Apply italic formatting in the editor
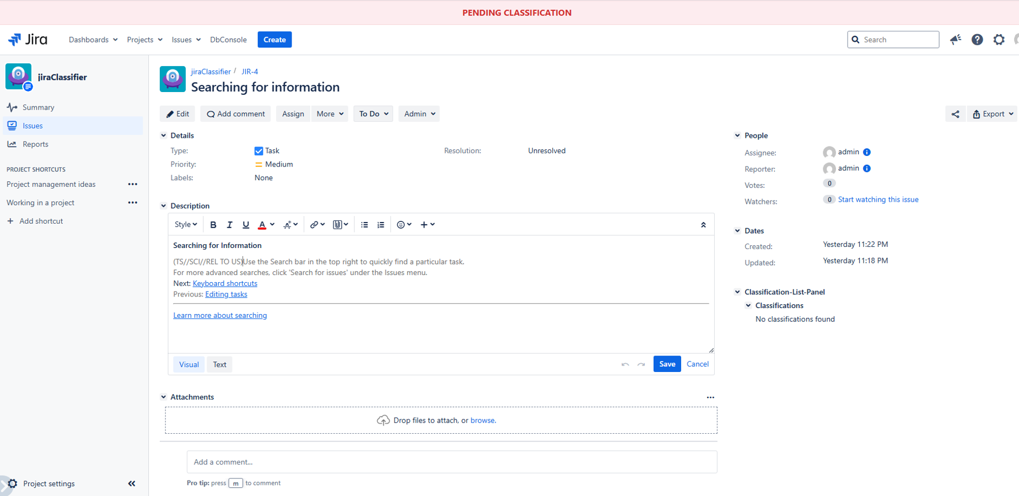 (x=229, y=224)
